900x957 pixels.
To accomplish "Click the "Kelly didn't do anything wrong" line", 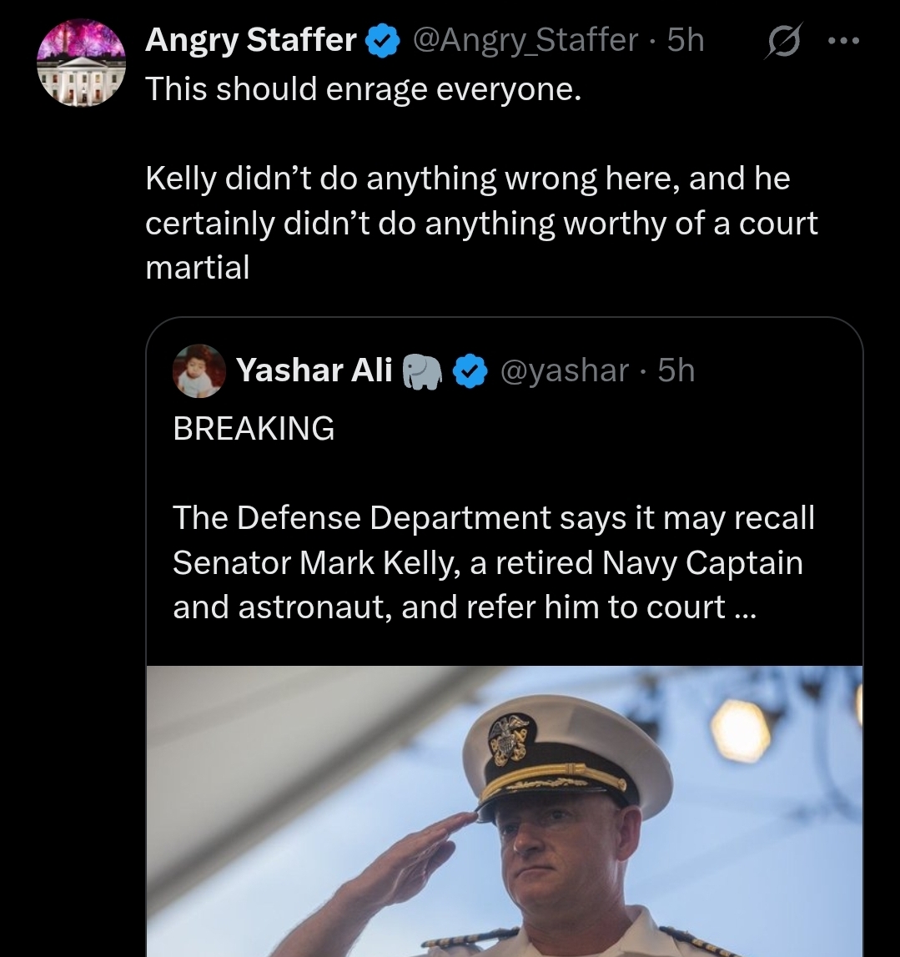I will click(x=467, y=179).
